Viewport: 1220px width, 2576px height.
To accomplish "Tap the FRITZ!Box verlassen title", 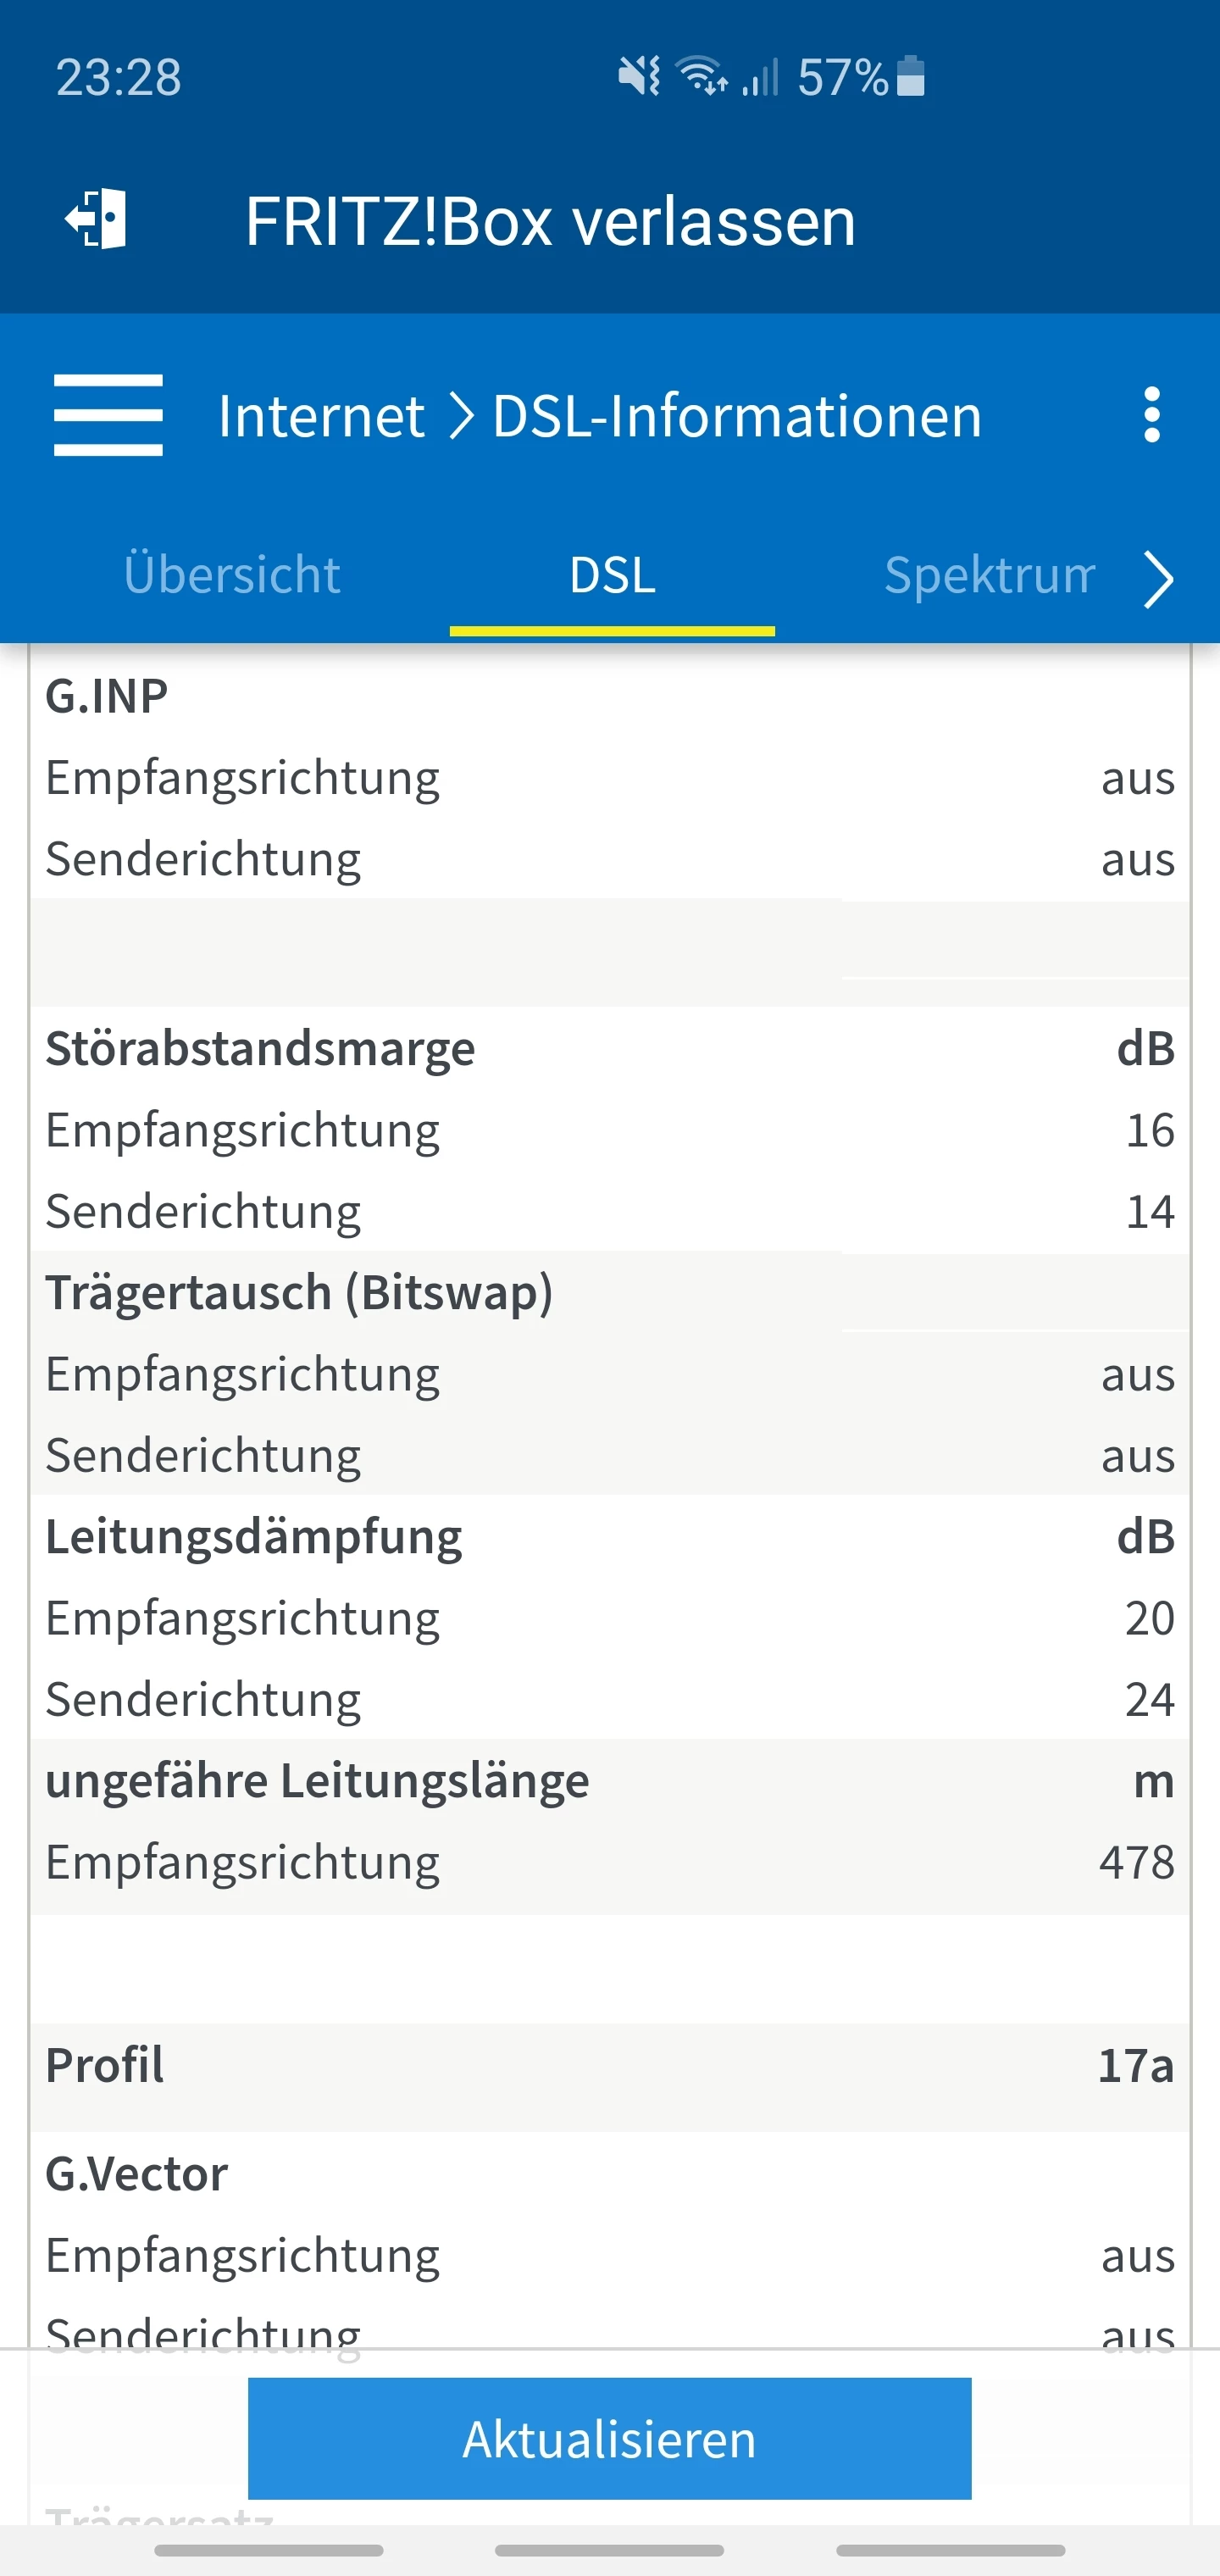I will (x=550, y=221).
